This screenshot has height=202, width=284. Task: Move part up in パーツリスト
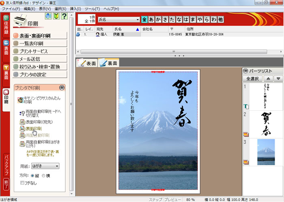coord(268,79)
